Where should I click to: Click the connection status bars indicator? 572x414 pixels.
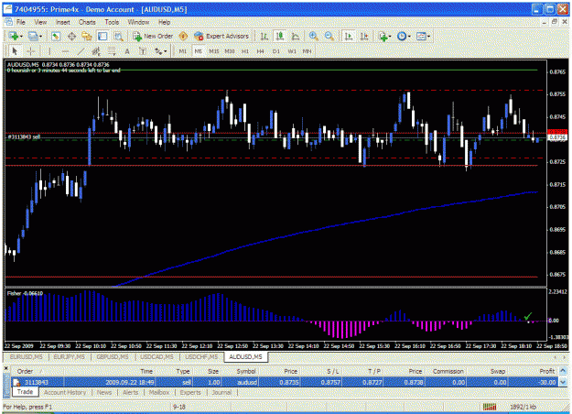pyautogui.click(x=490, y=407)
